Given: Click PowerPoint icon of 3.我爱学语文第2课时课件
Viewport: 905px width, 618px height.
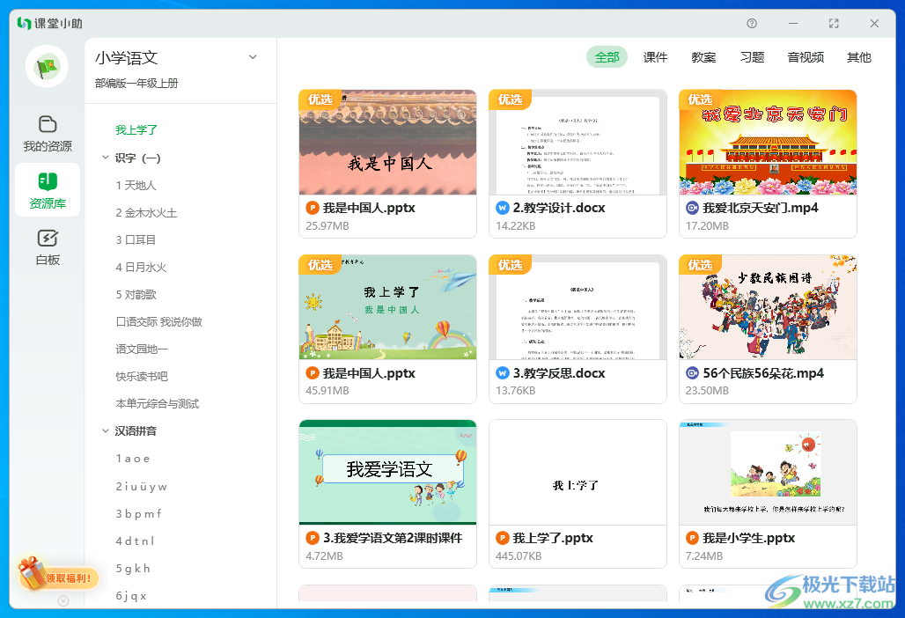Looking at the screenshot, I should pos(313,539).
